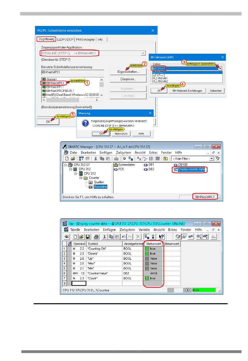Click the Up One Level folder icon
This screenshot has width=248, height=361.
166,159
